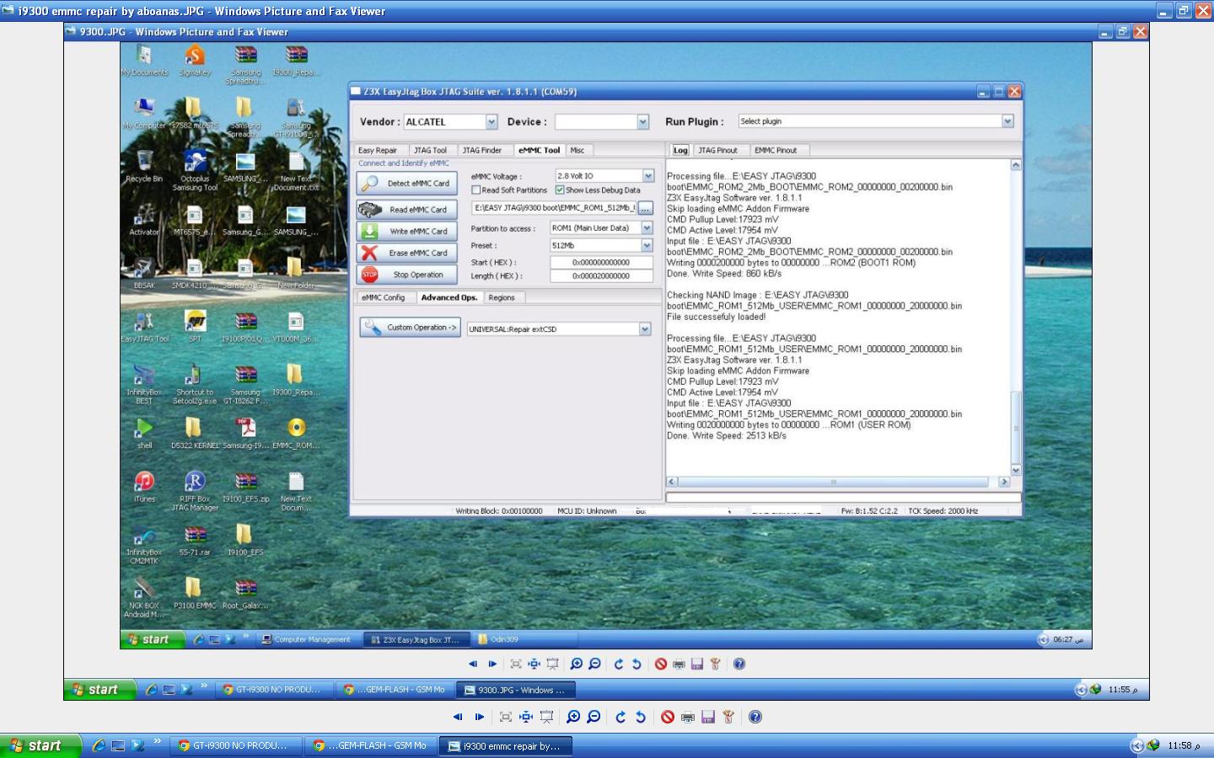Open Partition to access dropdown

point(647,228)
